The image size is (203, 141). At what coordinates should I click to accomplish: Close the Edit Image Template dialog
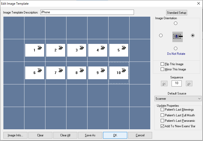(x=199, y=3)
